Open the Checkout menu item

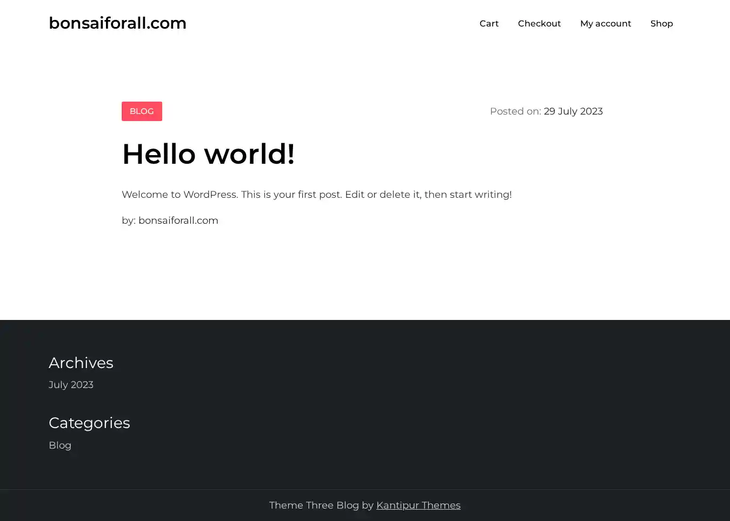539,24
